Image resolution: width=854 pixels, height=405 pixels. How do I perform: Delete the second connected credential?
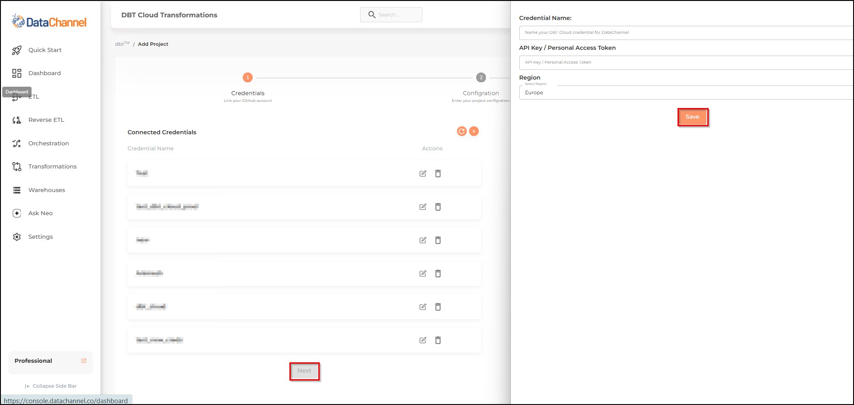[438, 207]
